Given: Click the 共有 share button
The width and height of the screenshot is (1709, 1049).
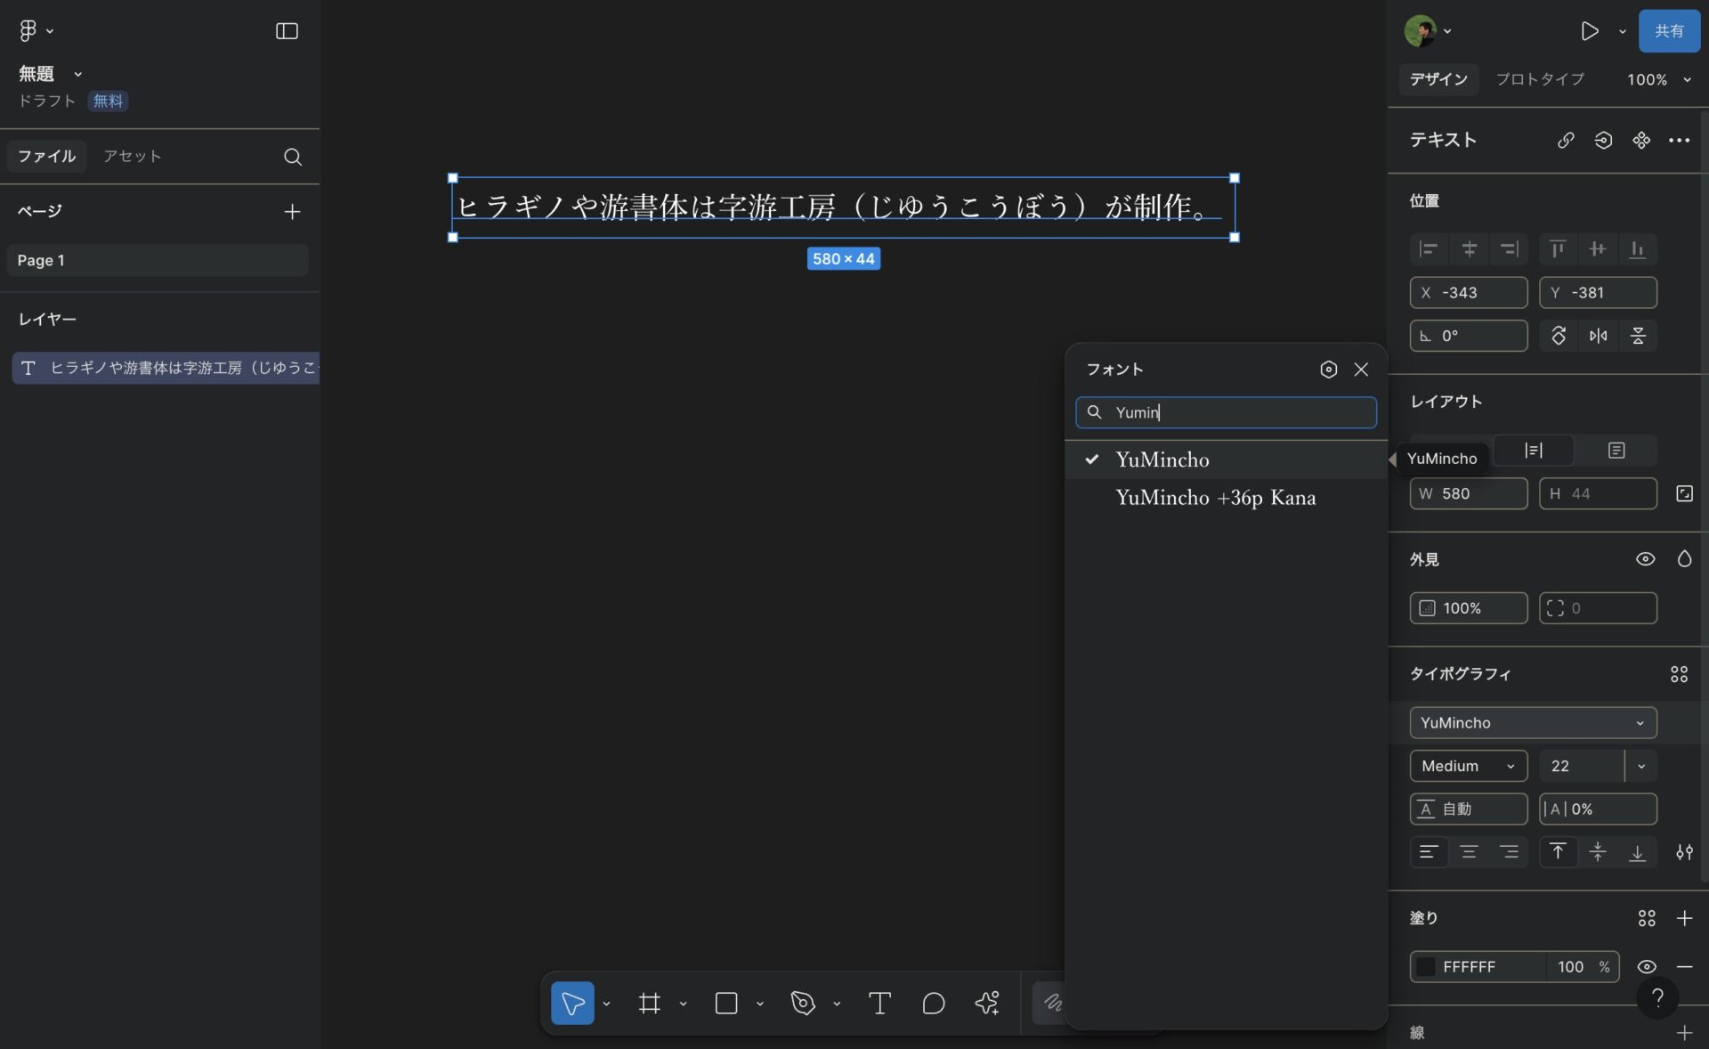Looking at the screenshot, I should coord(1669,31).
